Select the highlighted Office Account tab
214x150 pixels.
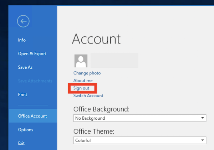(32, 116)
